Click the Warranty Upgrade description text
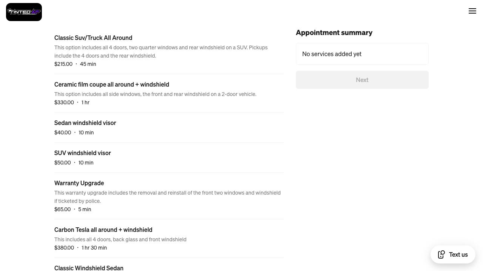 [168, 196]
